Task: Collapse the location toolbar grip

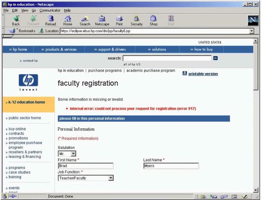Action: point(3,31)
